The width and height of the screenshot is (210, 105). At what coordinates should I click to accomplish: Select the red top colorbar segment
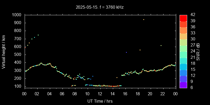183,18
